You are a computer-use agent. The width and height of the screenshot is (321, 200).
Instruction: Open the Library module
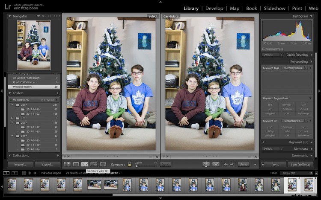click(x=191, y=9)
